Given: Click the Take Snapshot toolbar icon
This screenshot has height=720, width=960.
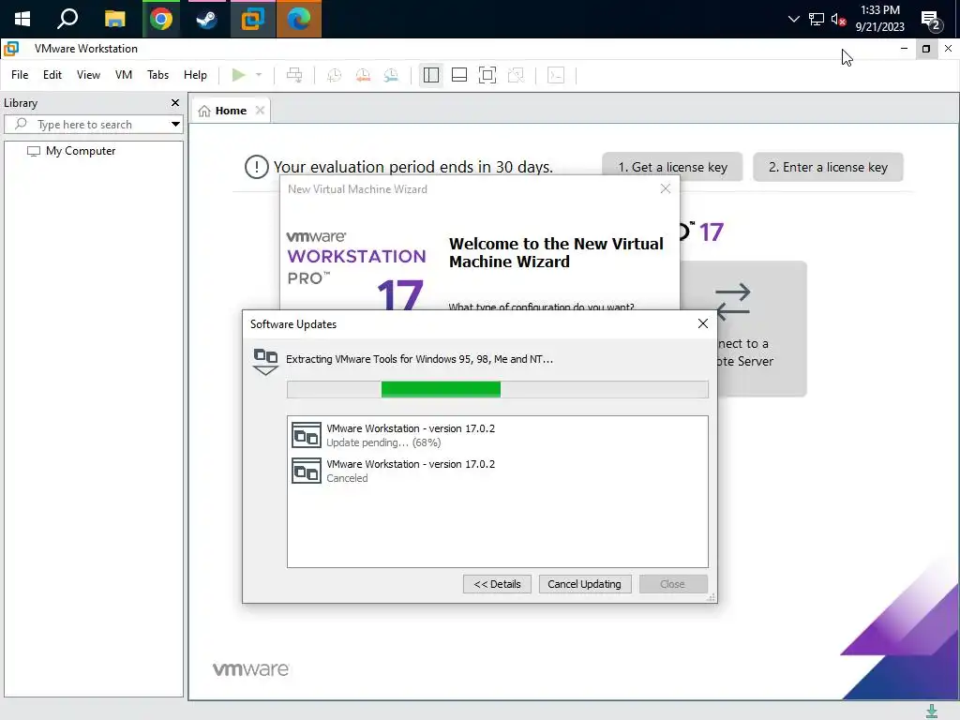Looking at the screenshot, I should (x=335, y=75).
